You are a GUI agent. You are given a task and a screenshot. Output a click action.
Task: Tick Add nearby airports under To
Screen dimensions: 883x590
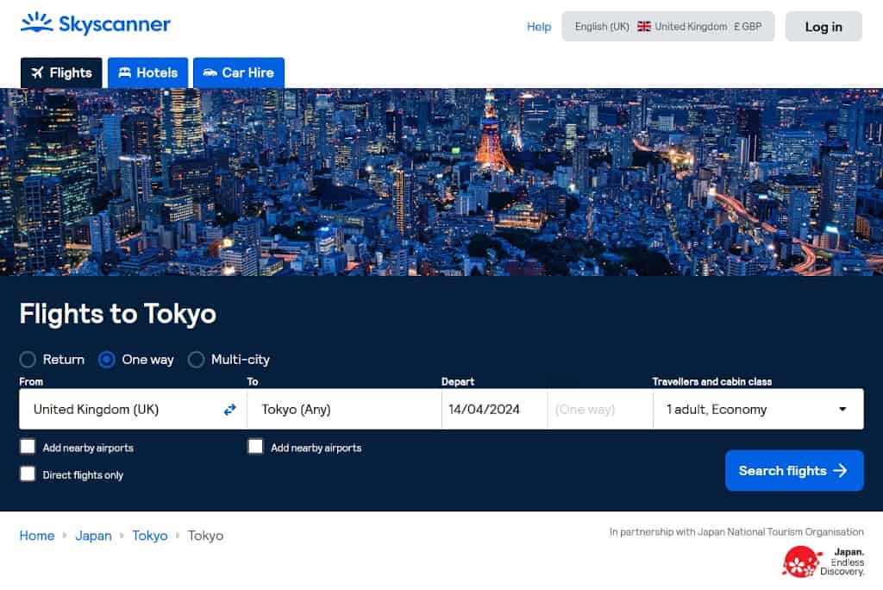tap(255, 447)
